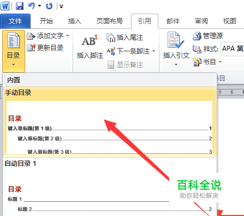Collapse the 目录 dropdown arrow
244x216 pixels.
[x=13, y=64]
